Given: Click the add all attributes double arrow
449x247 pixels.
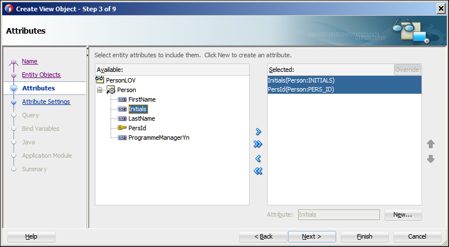Looking at the screenshot, I should pyautogui.click(x=258, y=144).
